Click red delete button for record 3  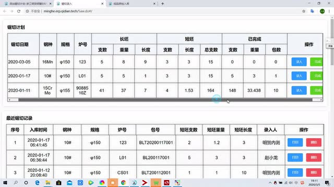pyautogui.click(x=314, y=172)
